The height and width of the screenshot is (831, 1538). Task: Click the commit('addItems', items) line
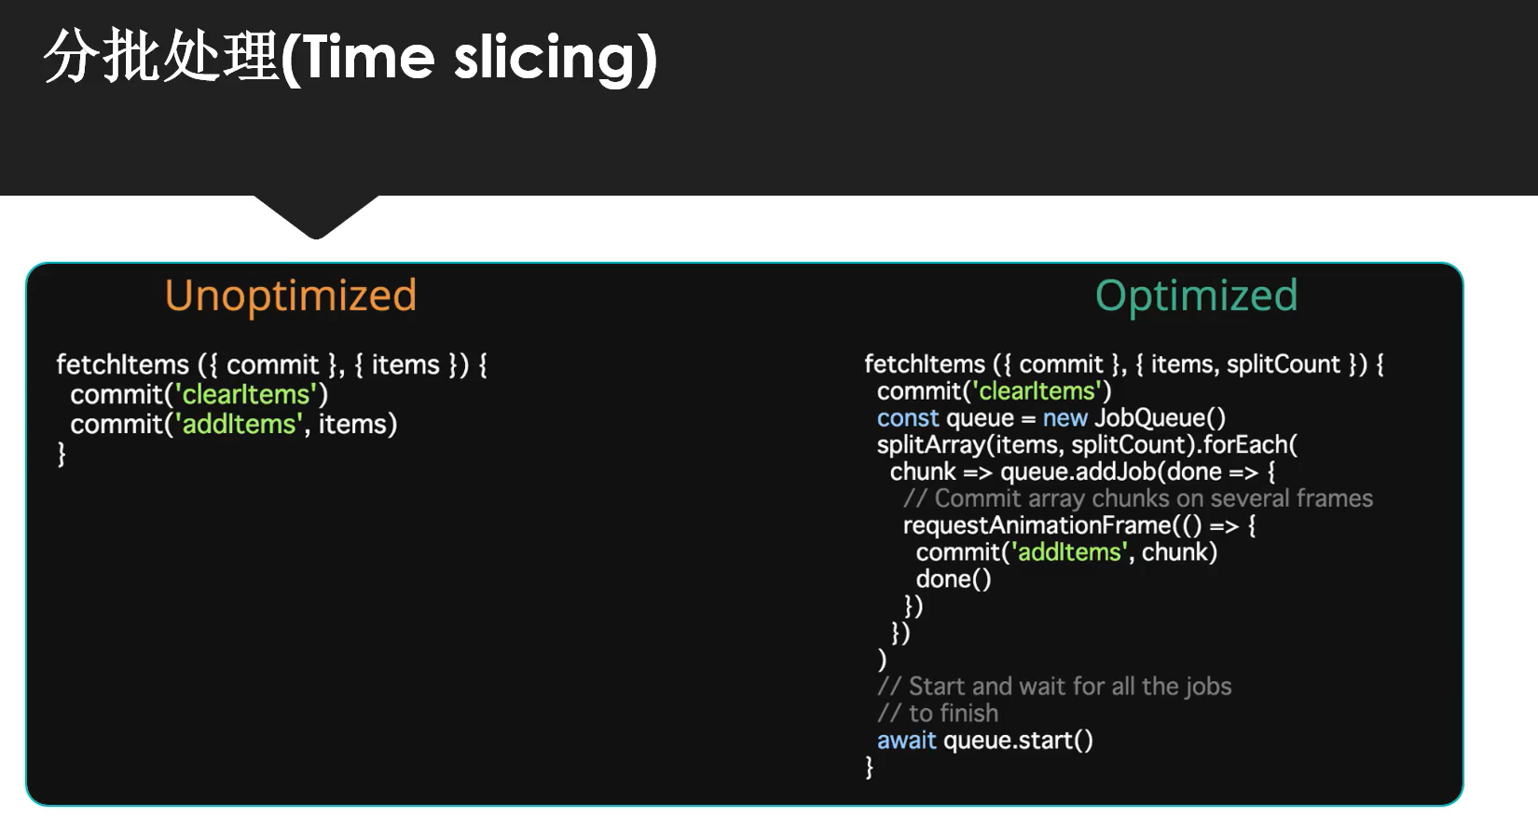pos(233,424)
